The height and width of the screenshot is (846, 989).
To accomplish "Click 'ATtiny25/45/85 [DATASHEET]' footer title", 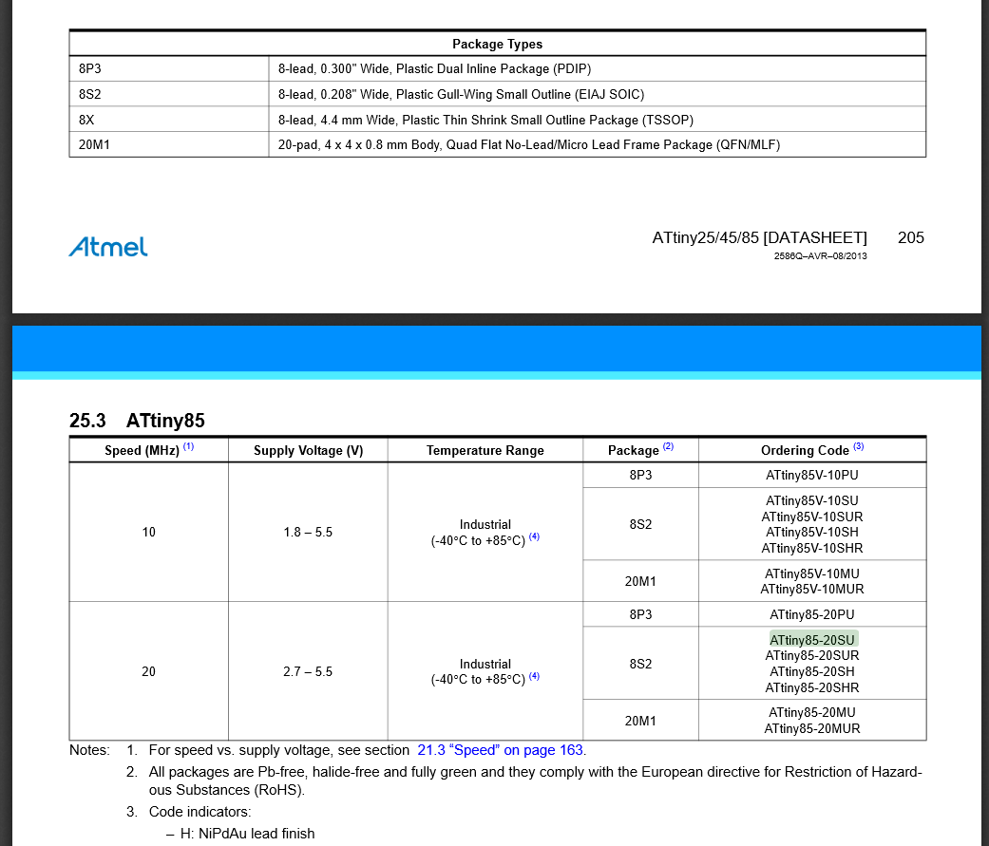I will (759, 237).
